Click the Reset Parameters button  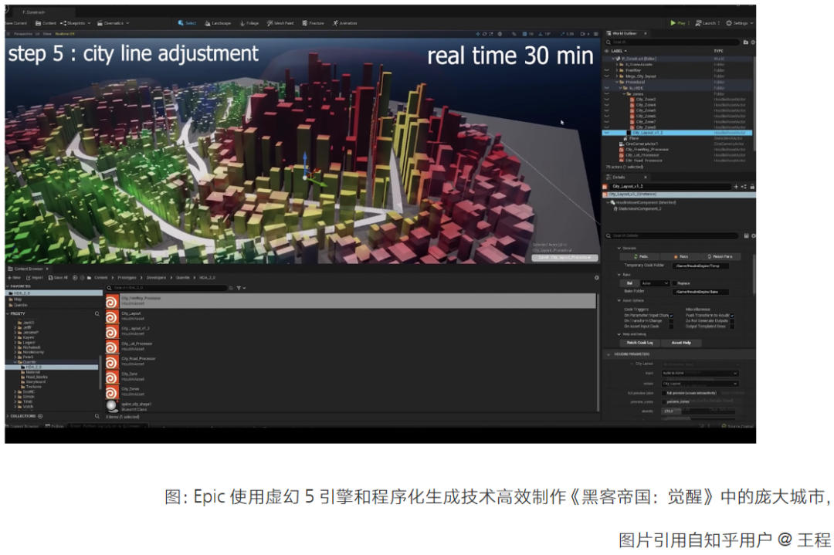pyautogui.click(x=720, y=256)
